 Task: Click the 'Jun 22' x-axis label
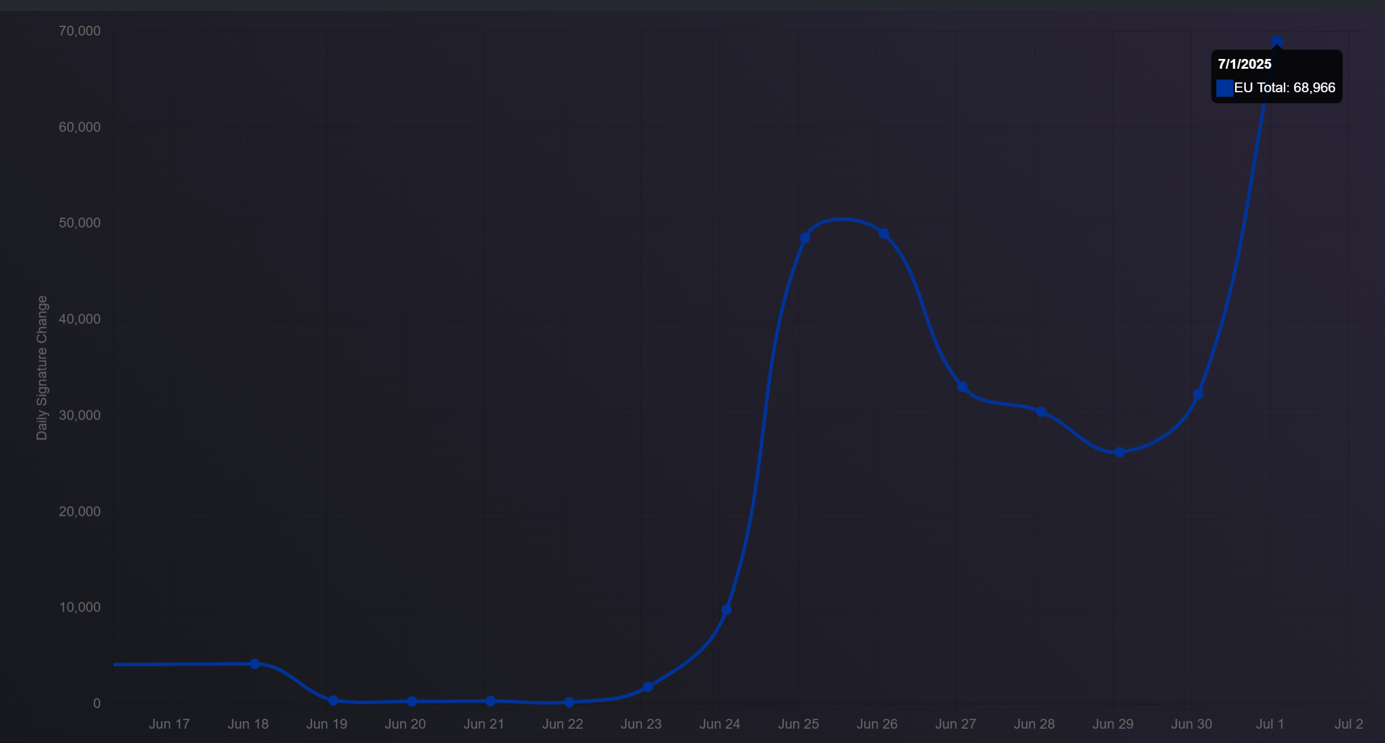tap(562, 724)
